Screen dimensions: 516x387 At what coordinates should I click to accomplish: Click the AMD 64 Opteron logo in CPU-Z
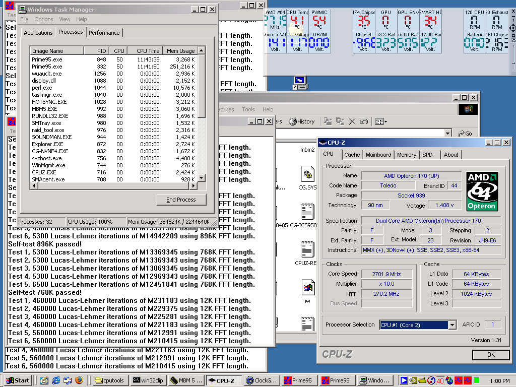pyautogui.click(x=482, y=191)
